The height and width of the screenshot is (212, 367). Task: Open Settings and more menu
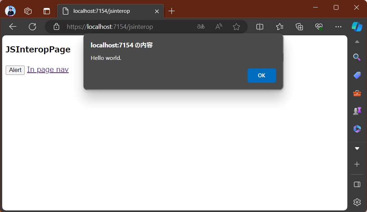coord(338,27)
